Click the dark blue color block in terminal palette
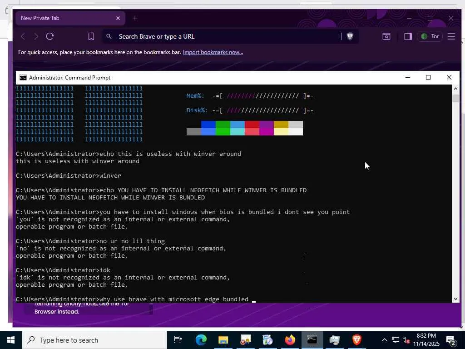The image size is (465, 349). click(208, 125)
